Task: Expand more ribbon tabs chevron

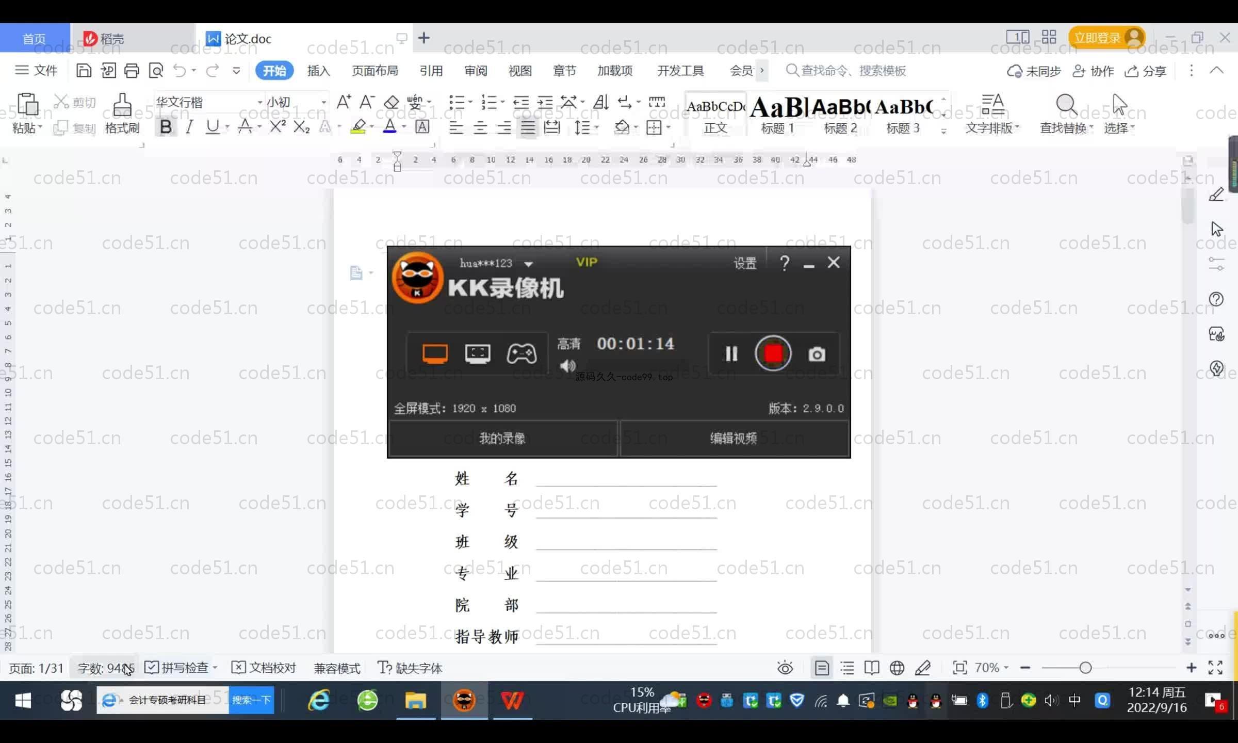Action: tap(762, 71)
